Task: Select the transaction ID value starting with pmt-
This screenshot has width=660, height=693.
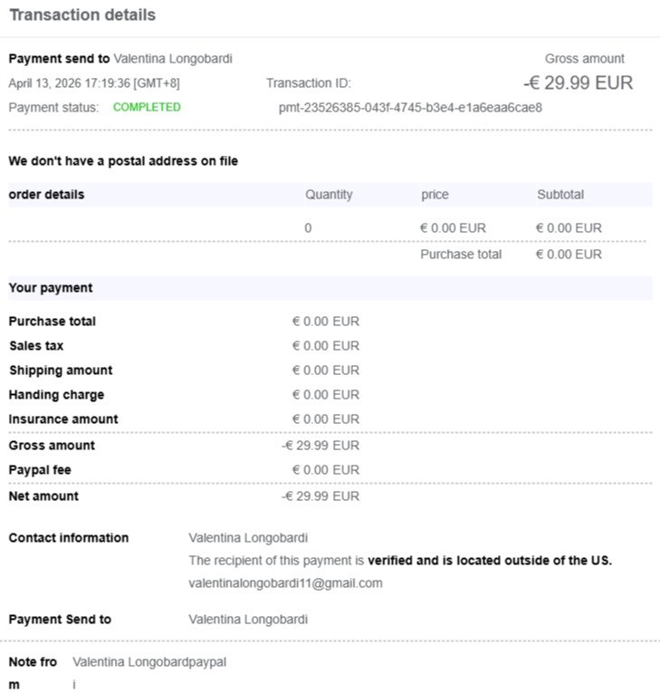Action: [x=410, y=108]
